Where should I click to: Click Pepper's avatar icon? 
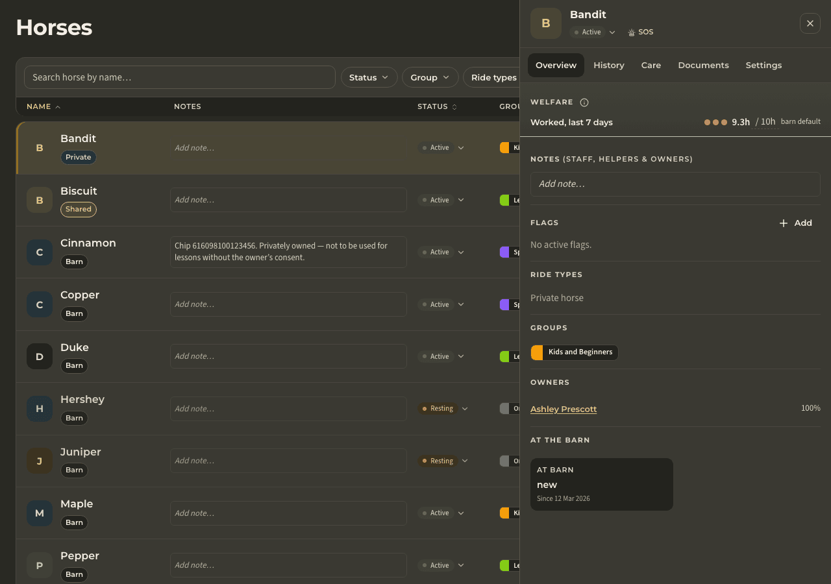[40, 565]
